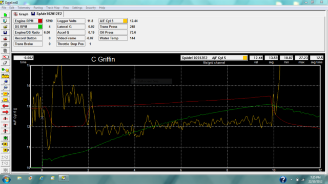Select the Graph tab

click(21, 14)
